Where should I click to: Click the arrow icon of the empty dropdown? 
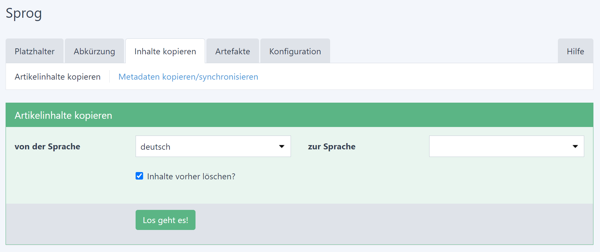(575, 146)
